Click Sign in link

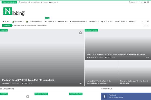pyautogui.click(x=132, y=2)
